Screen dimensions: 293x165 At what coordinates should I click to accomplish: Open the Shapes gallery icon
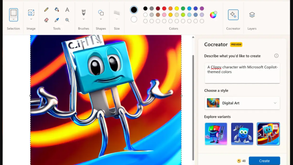click(101, 13)
